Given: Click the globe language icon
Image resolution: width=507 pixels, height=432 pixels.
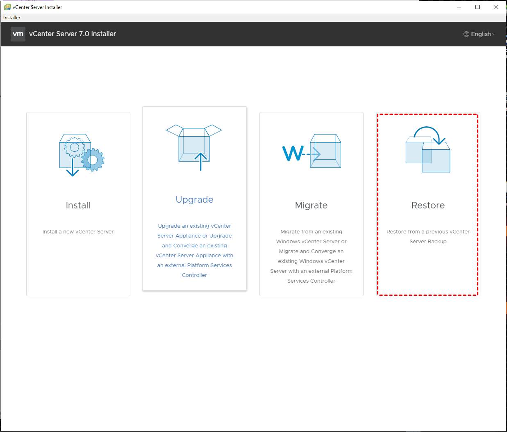Looking at the screenshot, I should (466, 34).
